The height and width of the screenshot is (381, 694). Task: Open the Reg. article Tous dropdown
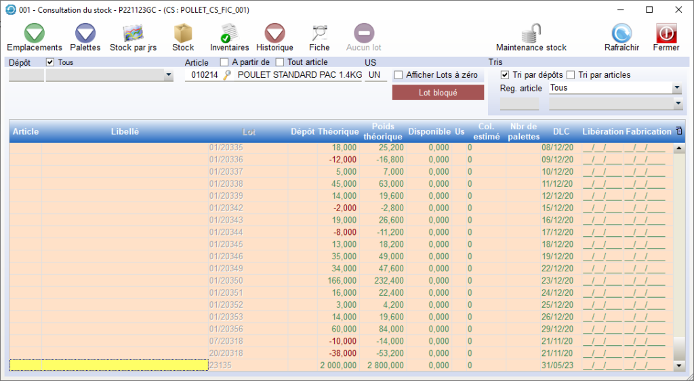tap(676, 89)
